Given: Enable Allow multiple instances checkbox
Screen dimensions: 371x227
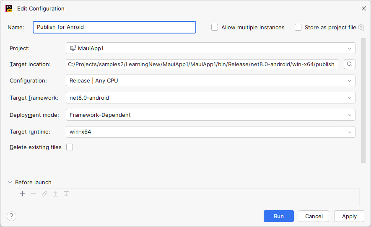Looking at the screenshot, I should click(x=215, y=27).
